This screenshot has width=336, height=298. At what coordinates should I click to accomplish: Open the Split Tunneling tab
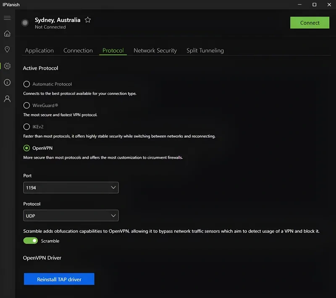coord(205,50)
